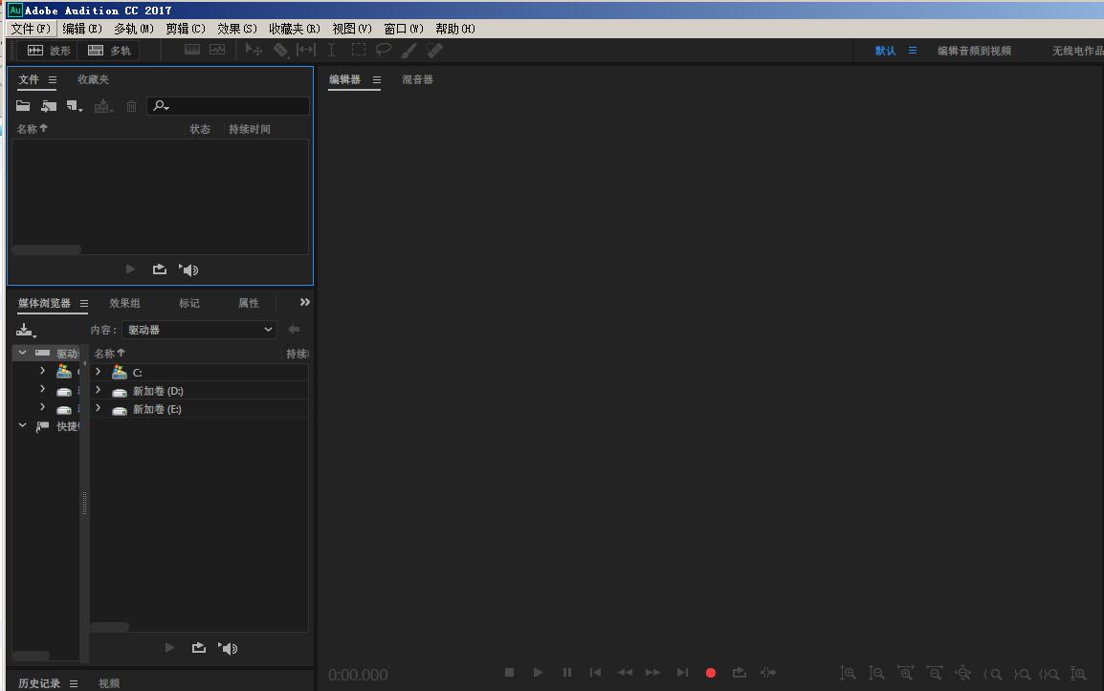Open the Files panel menu icon

point(52,79)
